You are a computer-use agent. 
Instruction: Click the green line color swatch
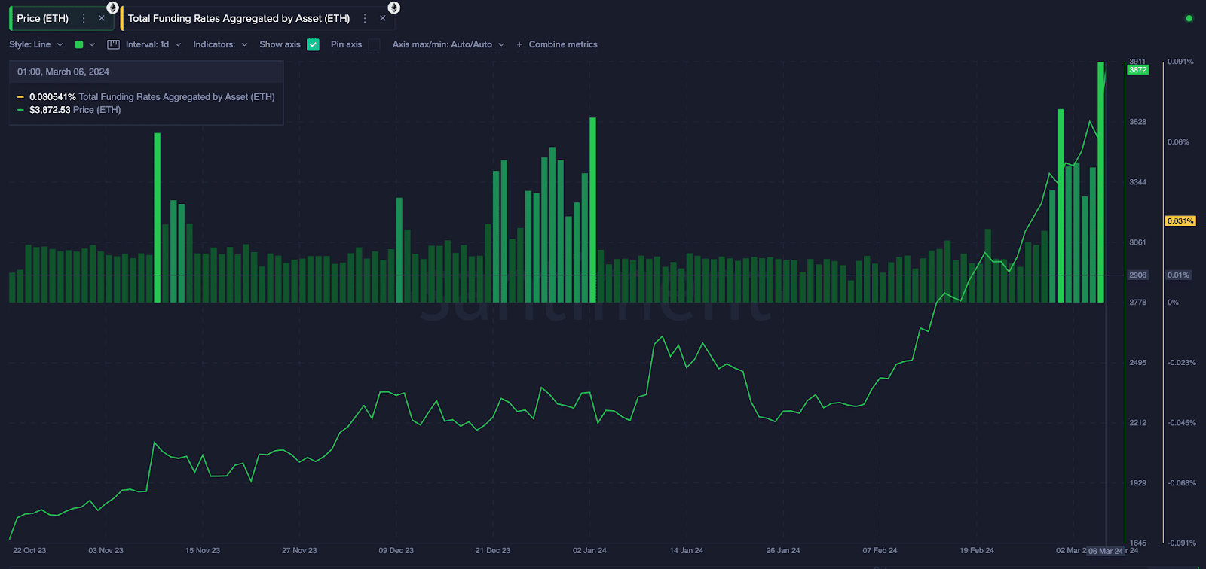coord(79,44)
